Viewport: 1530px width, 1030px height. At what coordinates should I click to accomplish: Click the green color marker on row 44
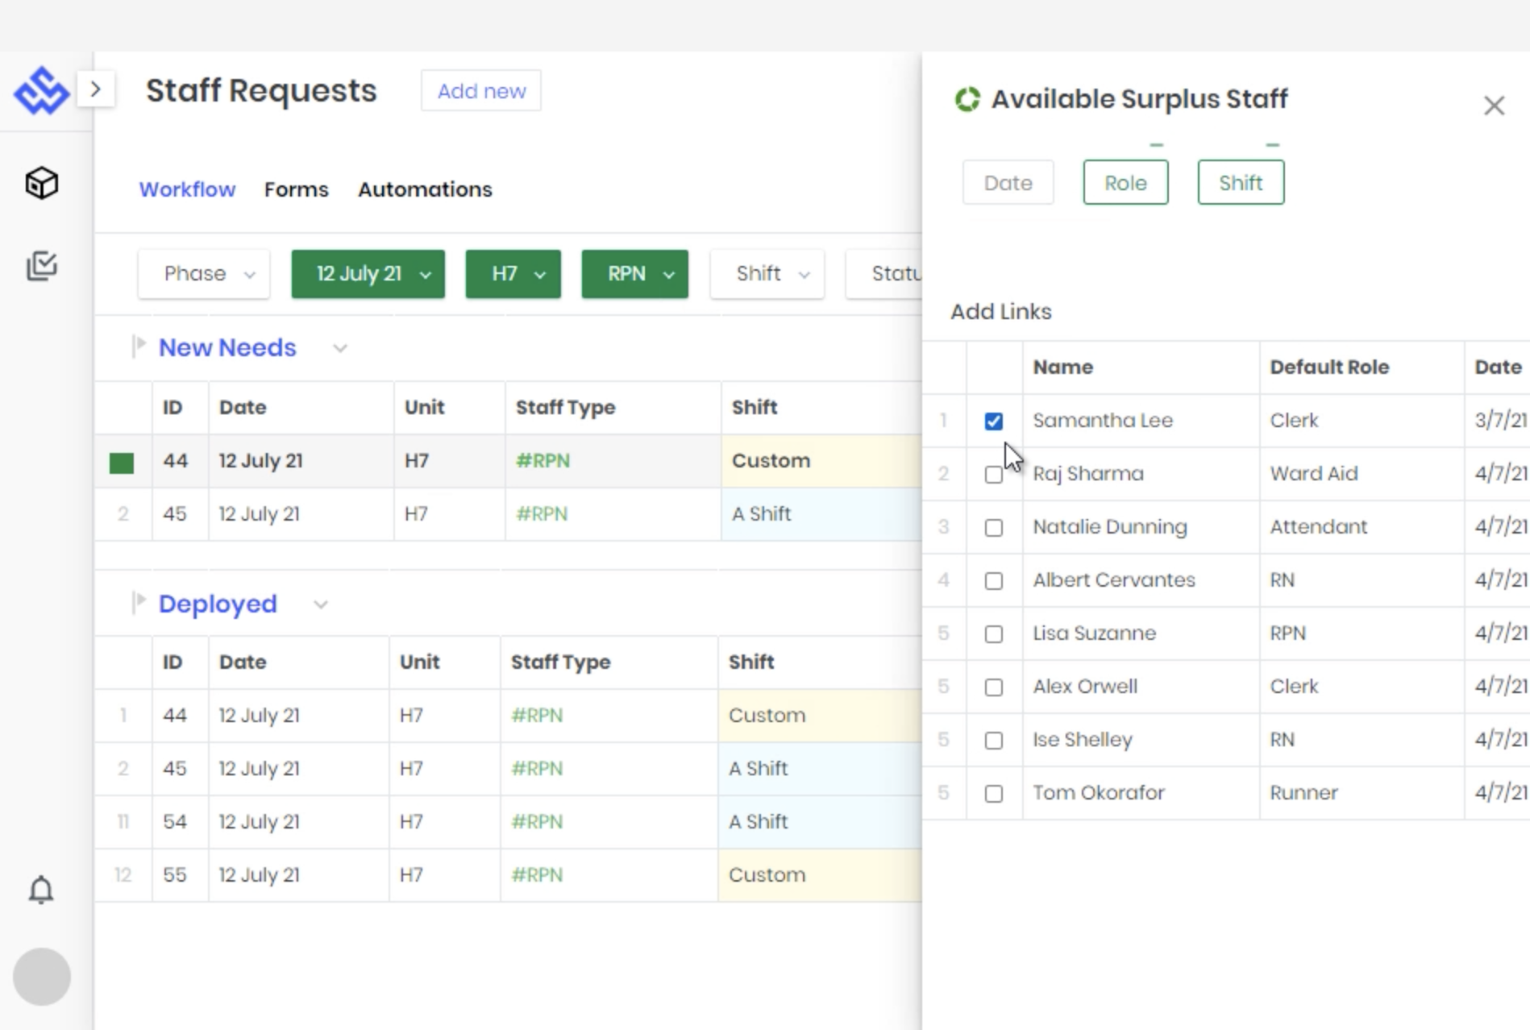click(x=122, y=463)
